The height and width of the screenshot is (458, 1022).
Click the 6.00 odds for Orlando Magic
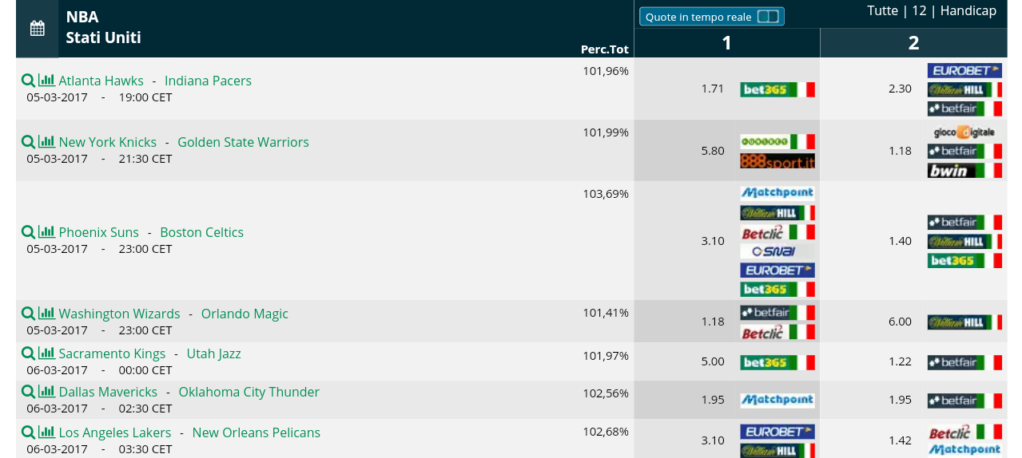coord(900,322)
